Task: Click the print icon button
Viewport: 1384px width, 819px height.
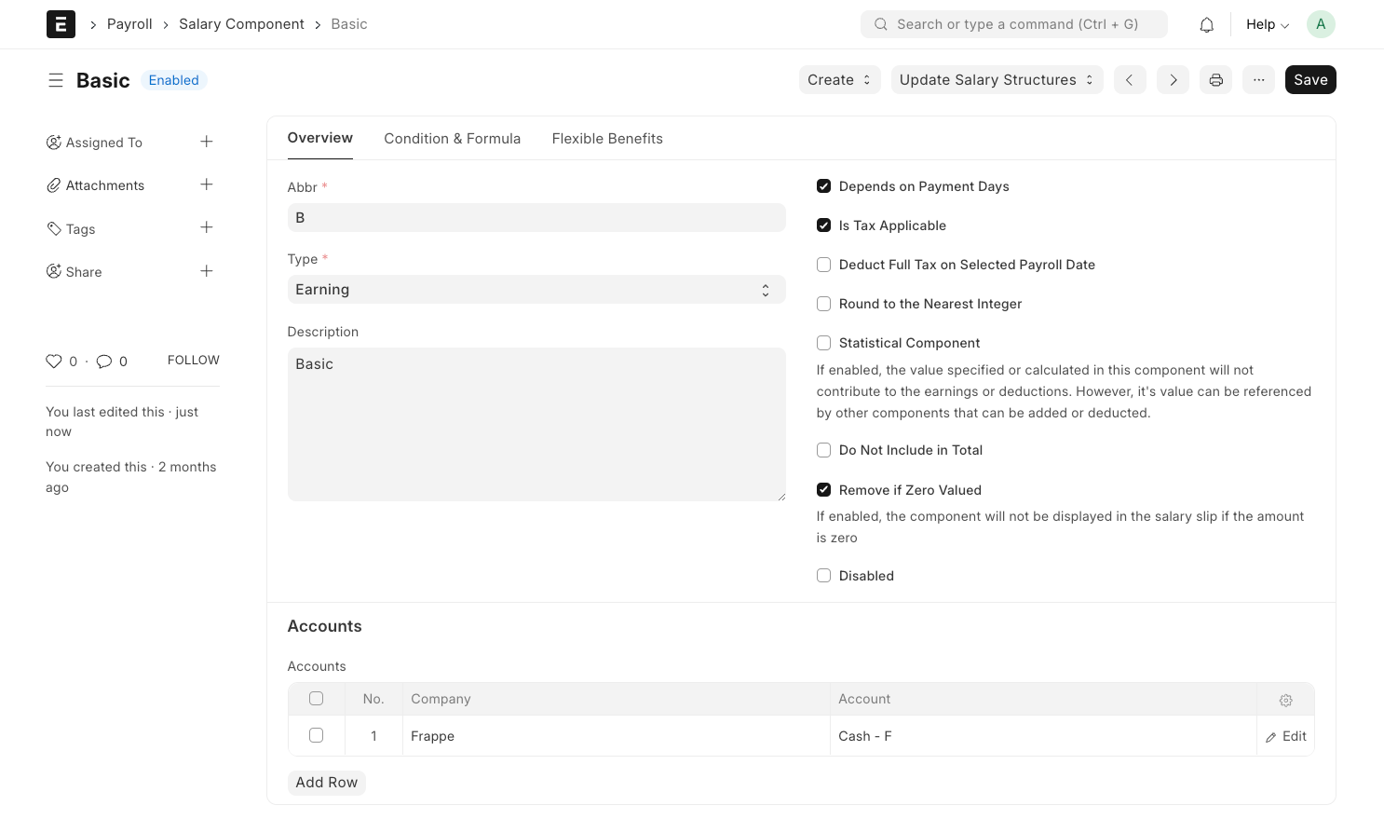Action: [1215, 80]
